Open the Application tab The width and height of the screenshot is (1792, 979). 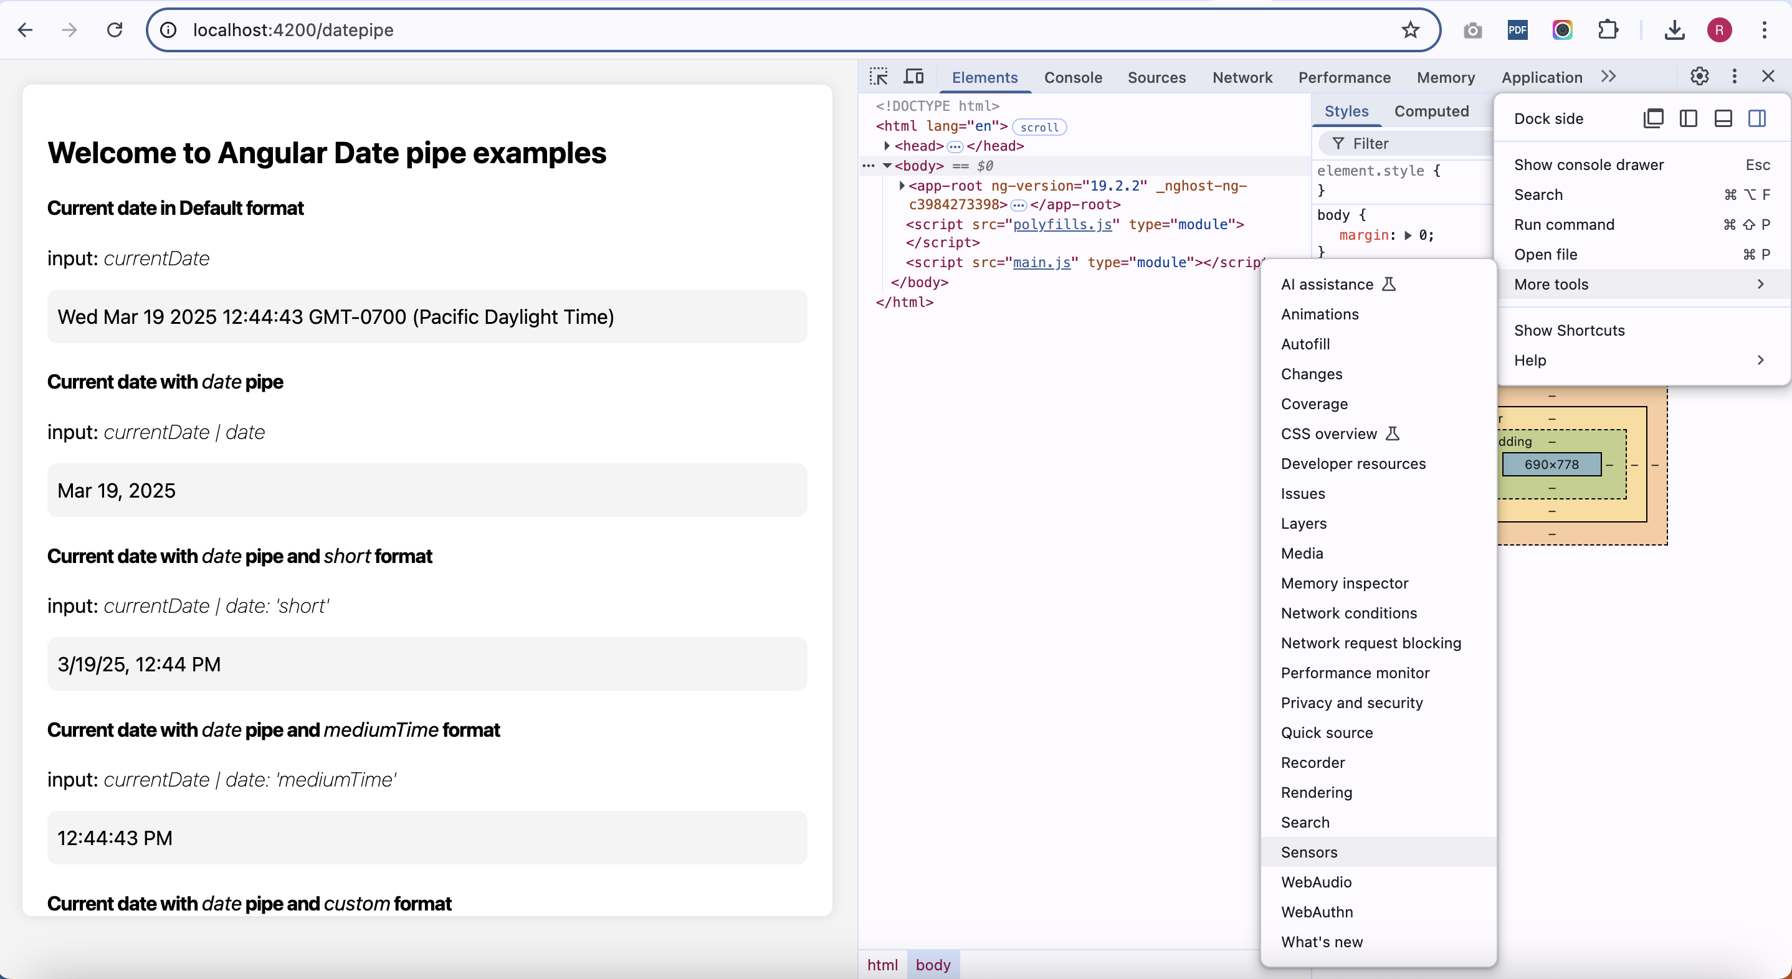[x=1542, y=77]
